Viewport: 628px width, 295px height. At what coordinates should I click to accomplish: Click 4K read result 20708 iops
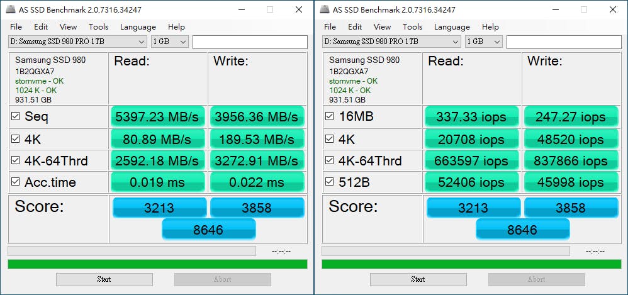[472, 139]
